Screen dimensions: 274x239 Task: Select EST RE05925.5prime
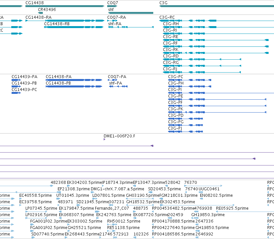point(232,208)
